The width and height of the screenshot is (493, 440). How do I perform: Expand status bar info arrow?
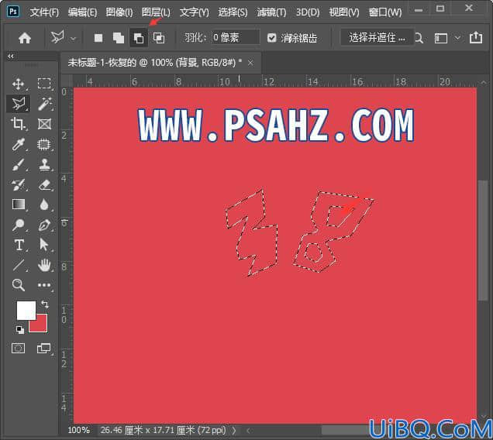pyautogui.click(x=234, y=430)
